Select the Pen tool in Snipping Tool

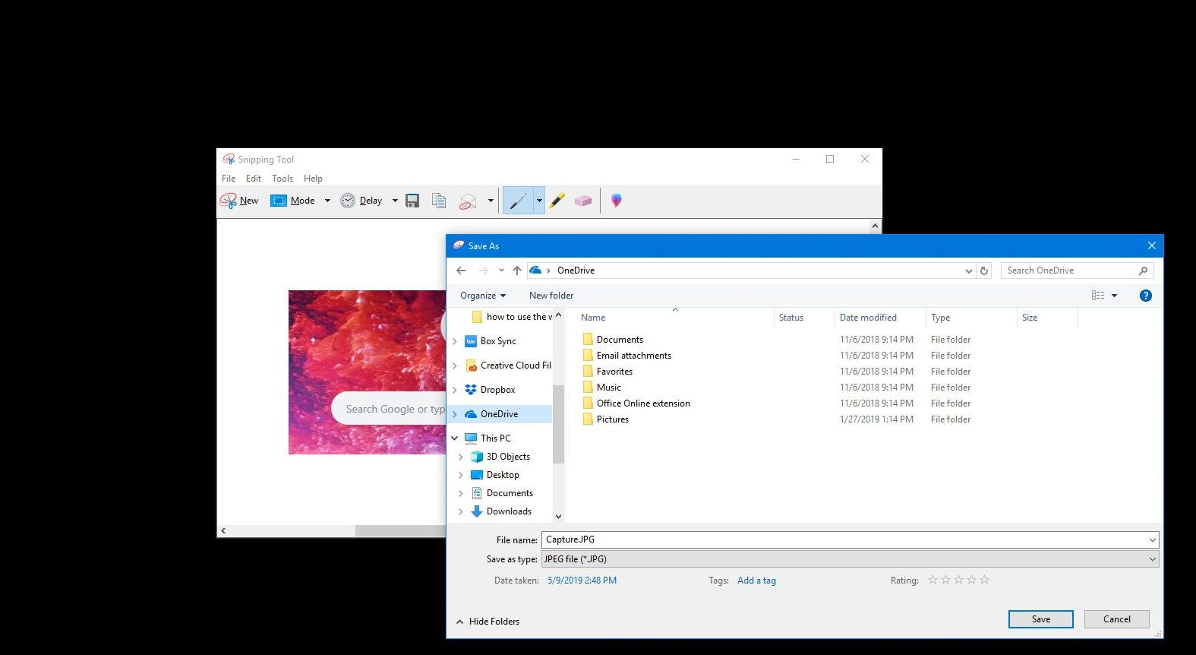pos(518,201)
